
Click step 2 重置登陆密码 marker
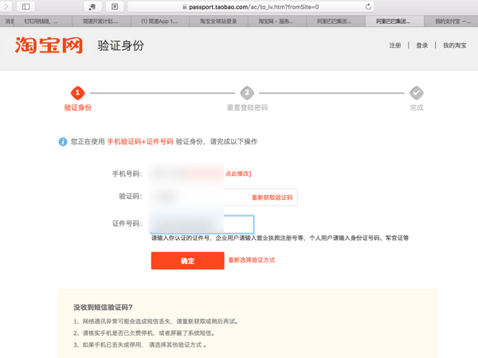[x=247, y=93]
